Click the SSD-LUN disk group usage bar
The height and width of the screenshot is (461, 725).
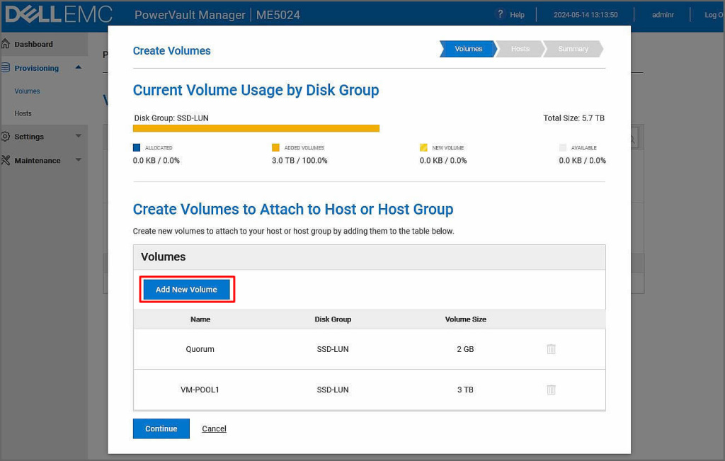256,128
